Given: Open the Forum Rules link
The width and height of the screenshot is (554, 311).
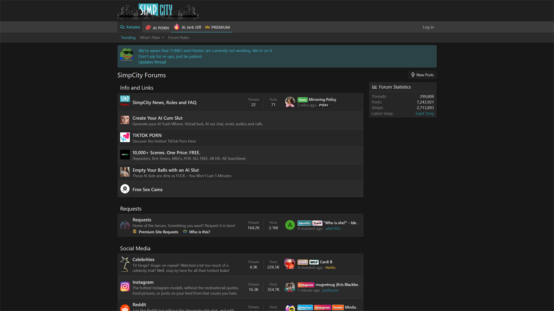Looking at the screenshot, I should coord(178,38).
